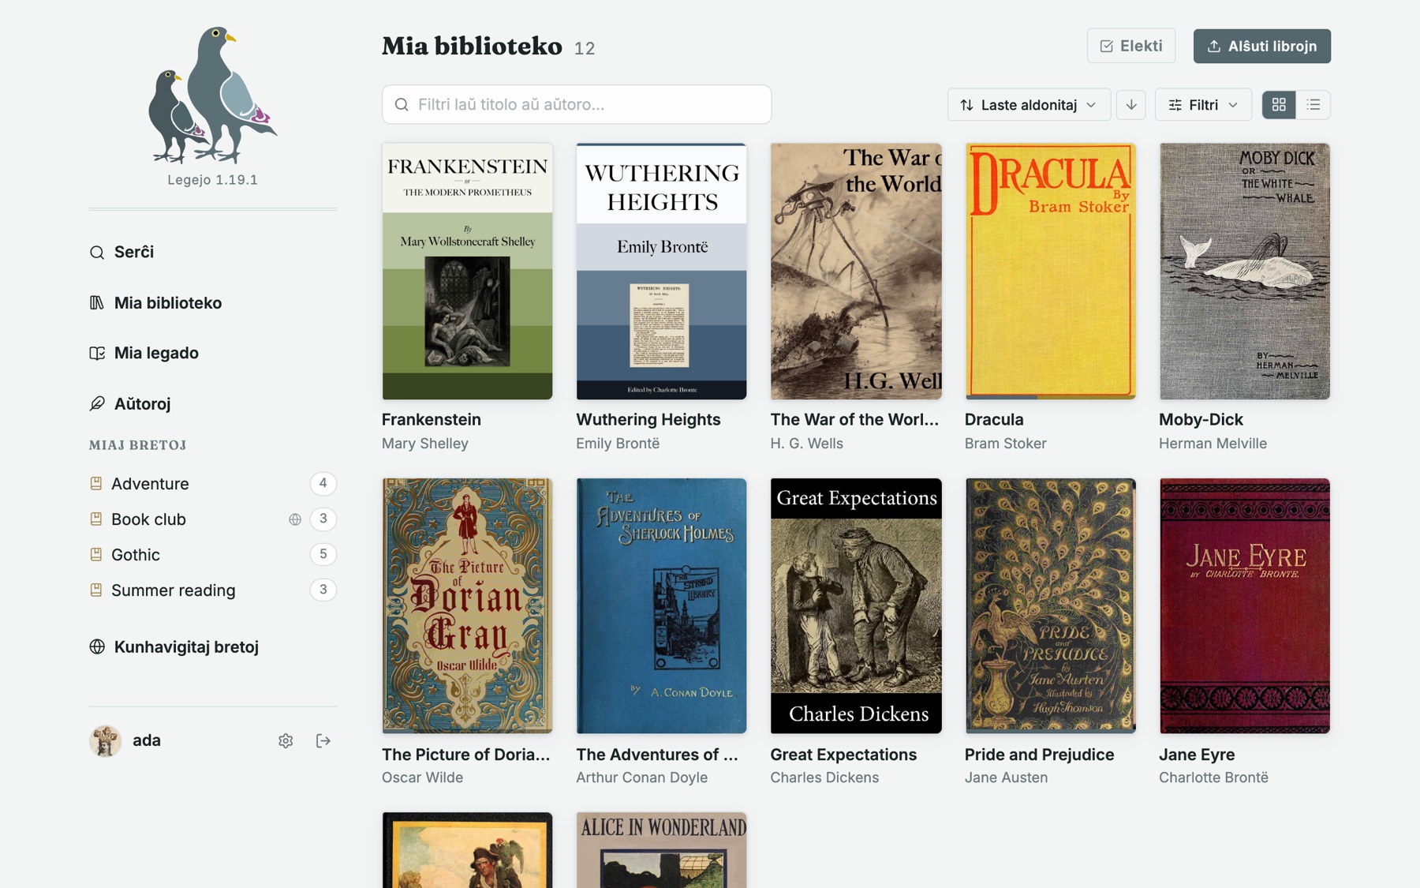This screenshot has height=888, width=1420.
Task: Click author Herman Melville
Action: (x=1213, y=444)
